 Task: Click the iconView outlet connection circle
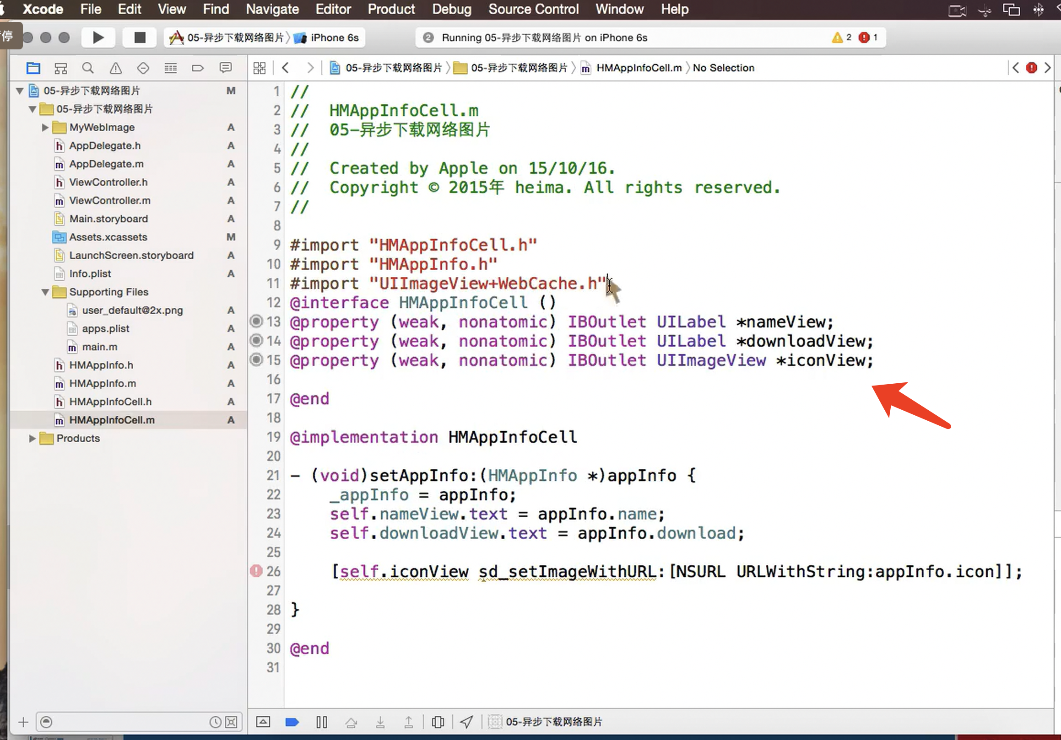[x=256, y=359]
